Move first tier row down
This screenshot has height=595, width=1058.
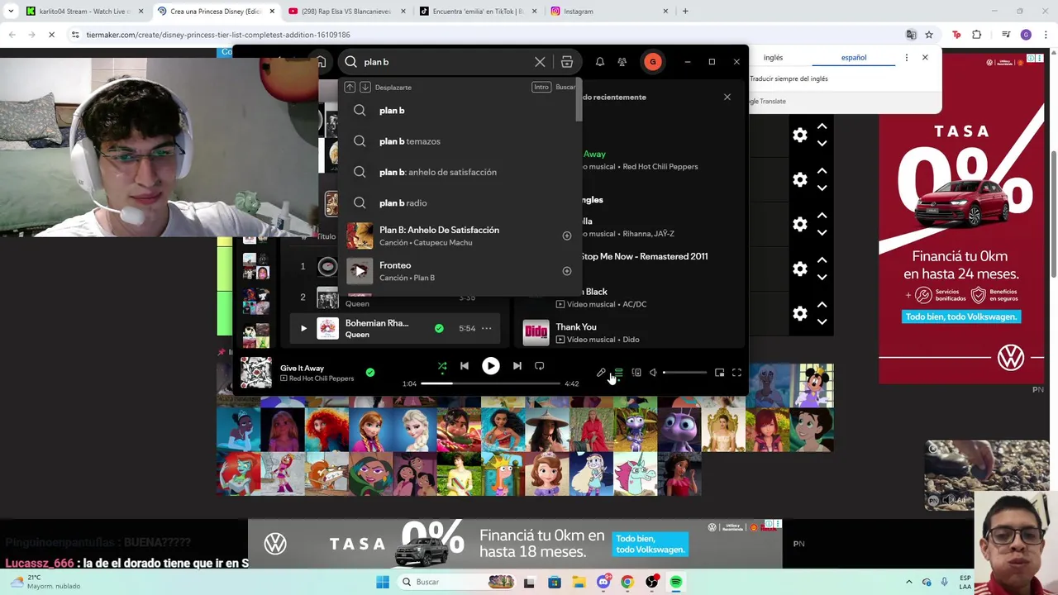point(822,143)
